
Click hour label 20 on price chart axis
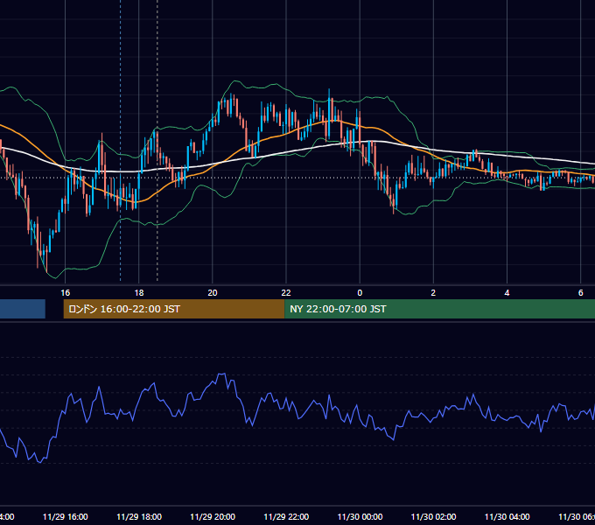point(213,292)
